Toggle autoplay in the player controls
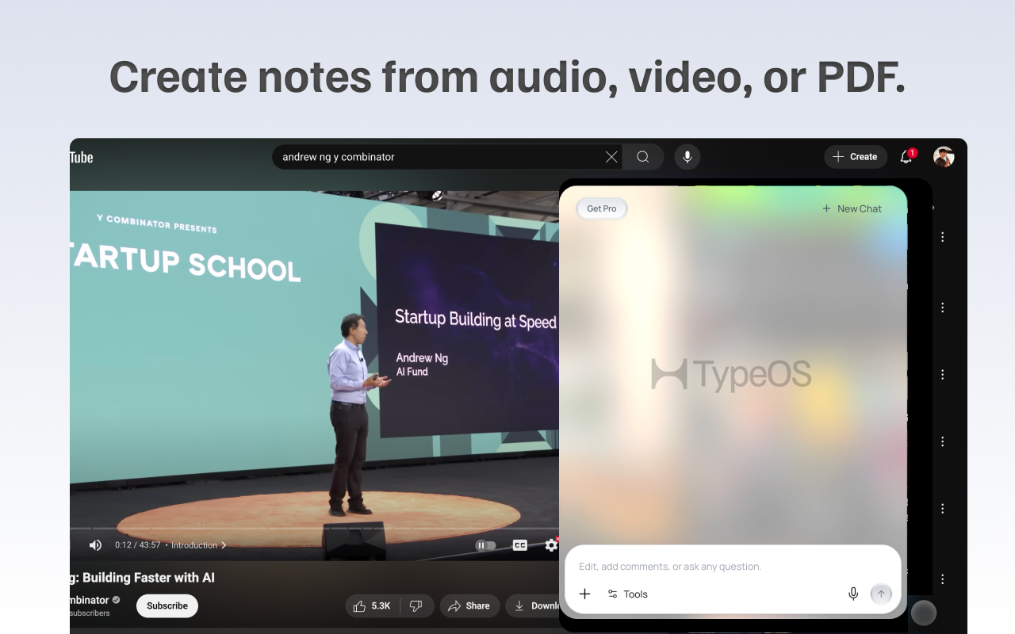Screen dimensions: 1015x634 pyautogui.click(x=485, y=545)
